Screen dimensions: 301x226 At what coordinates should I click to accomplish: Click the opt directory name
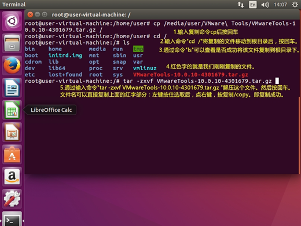(x=94, y=62)
